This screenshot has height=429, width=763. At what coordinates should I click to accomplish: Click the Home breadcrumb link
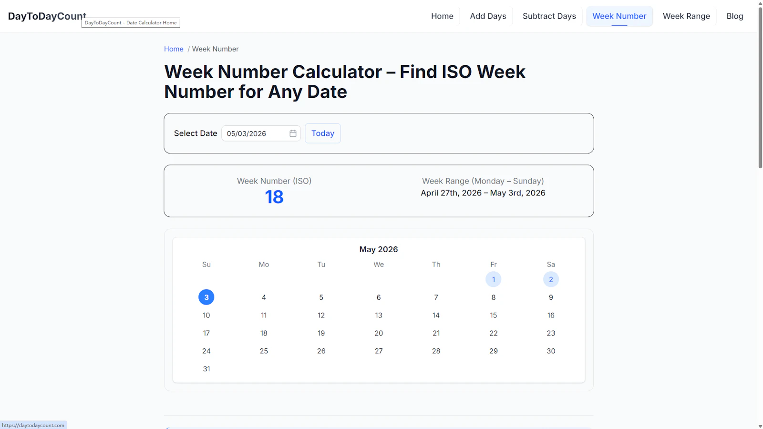(x=174, y=49)
